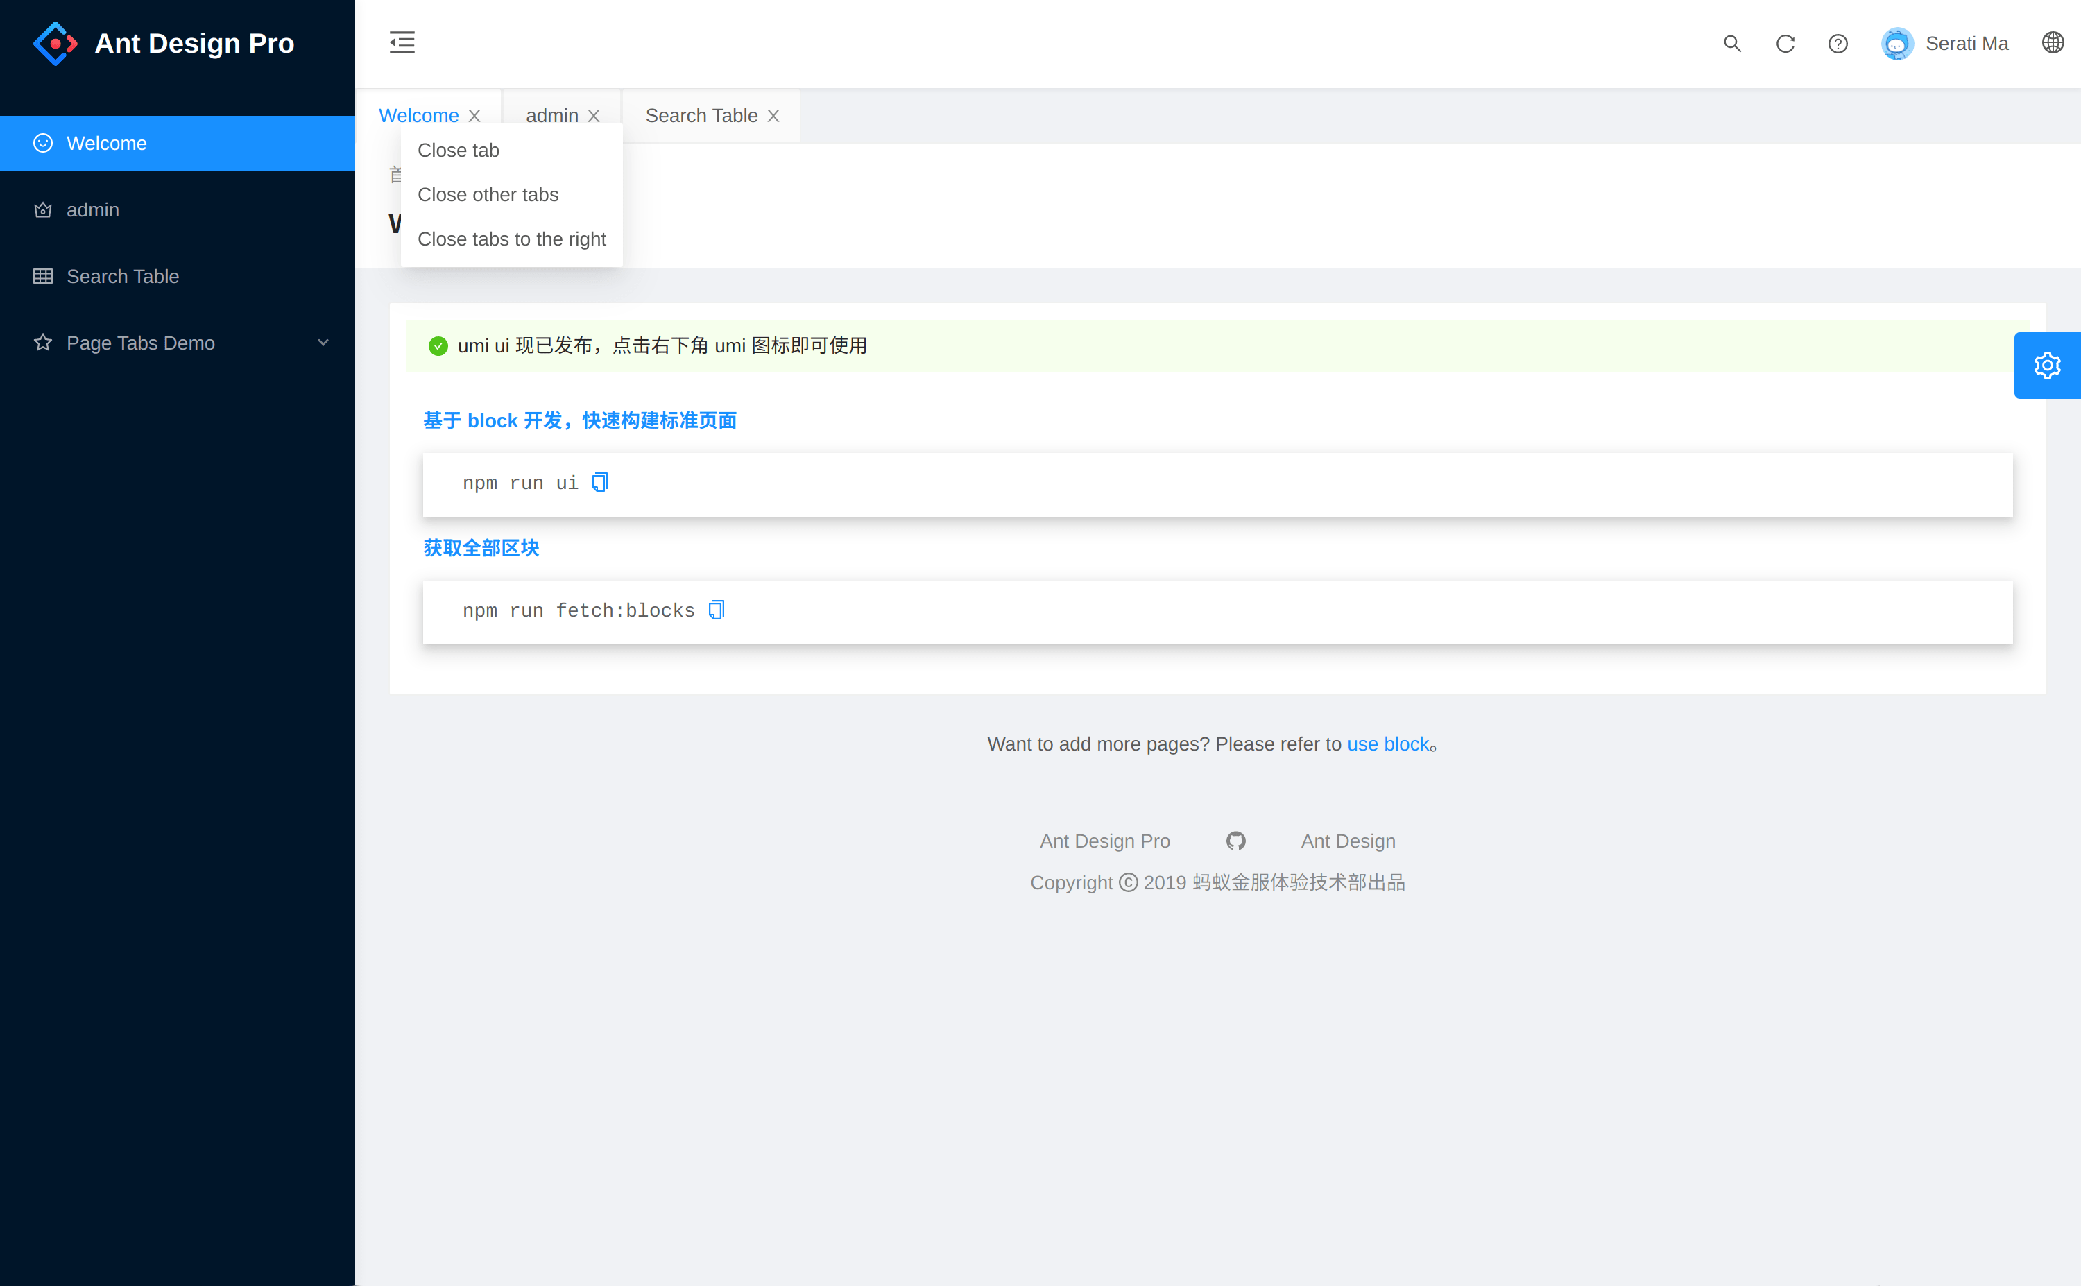This screenshot has width=2081, height=1286.
Task: Choose 'Close other tabs' option
Action: pyautogui.click(x=488, y=195)
